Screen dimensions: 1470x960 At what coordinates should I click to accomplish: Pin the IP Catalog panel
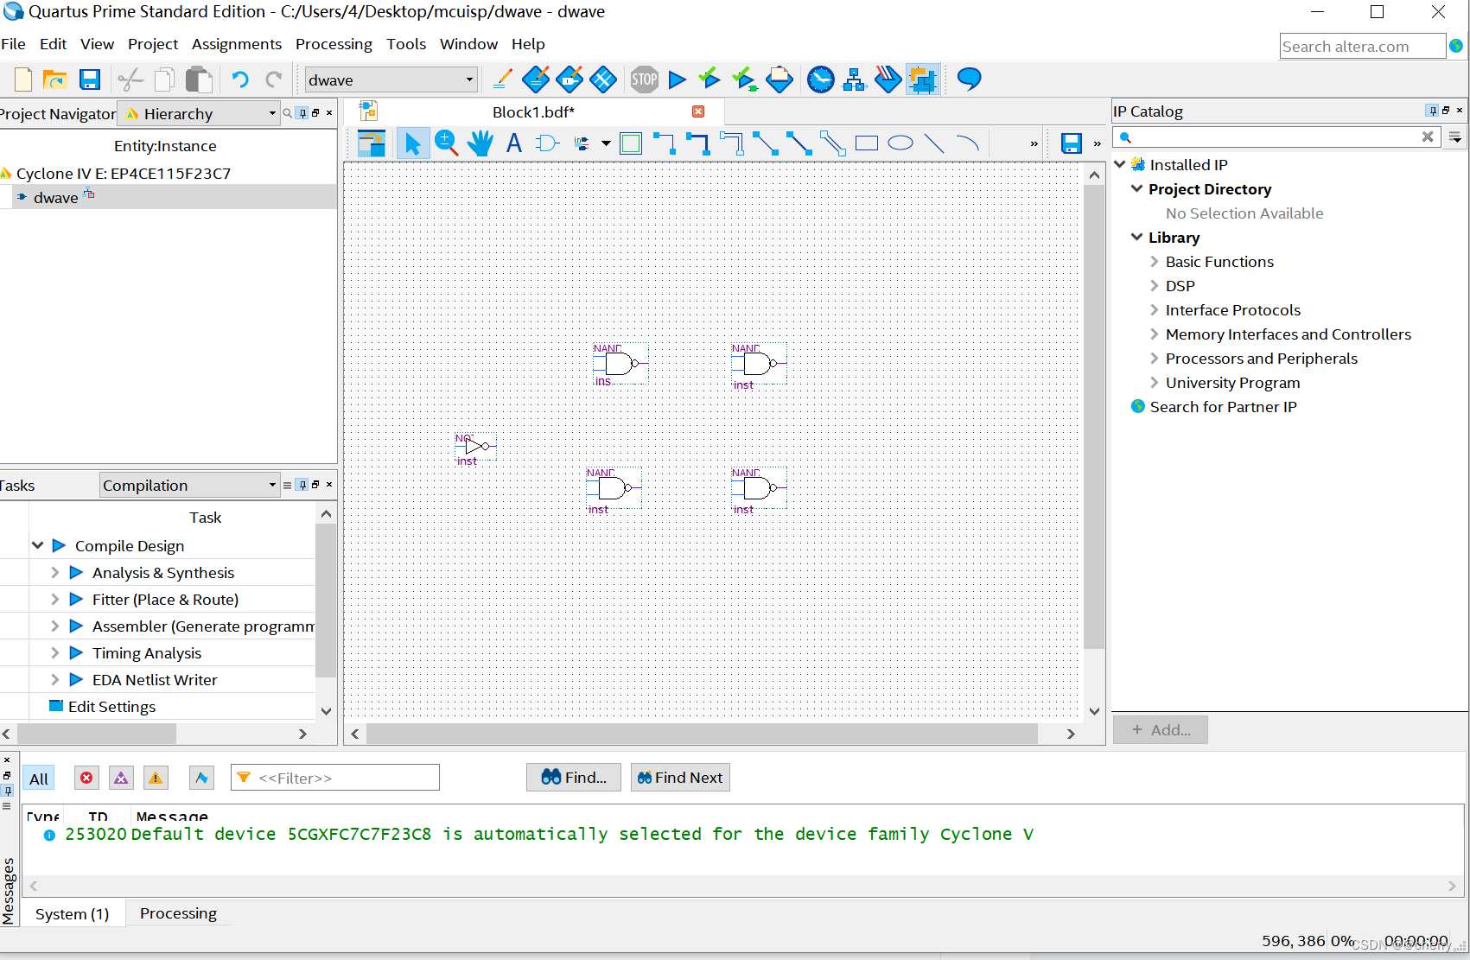[1432, 111]
